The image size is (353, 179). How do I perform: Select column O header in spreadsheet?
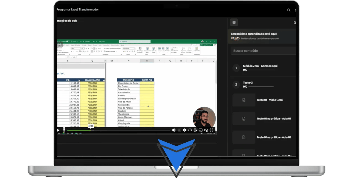pyautogui.click(x=147, y=61)
